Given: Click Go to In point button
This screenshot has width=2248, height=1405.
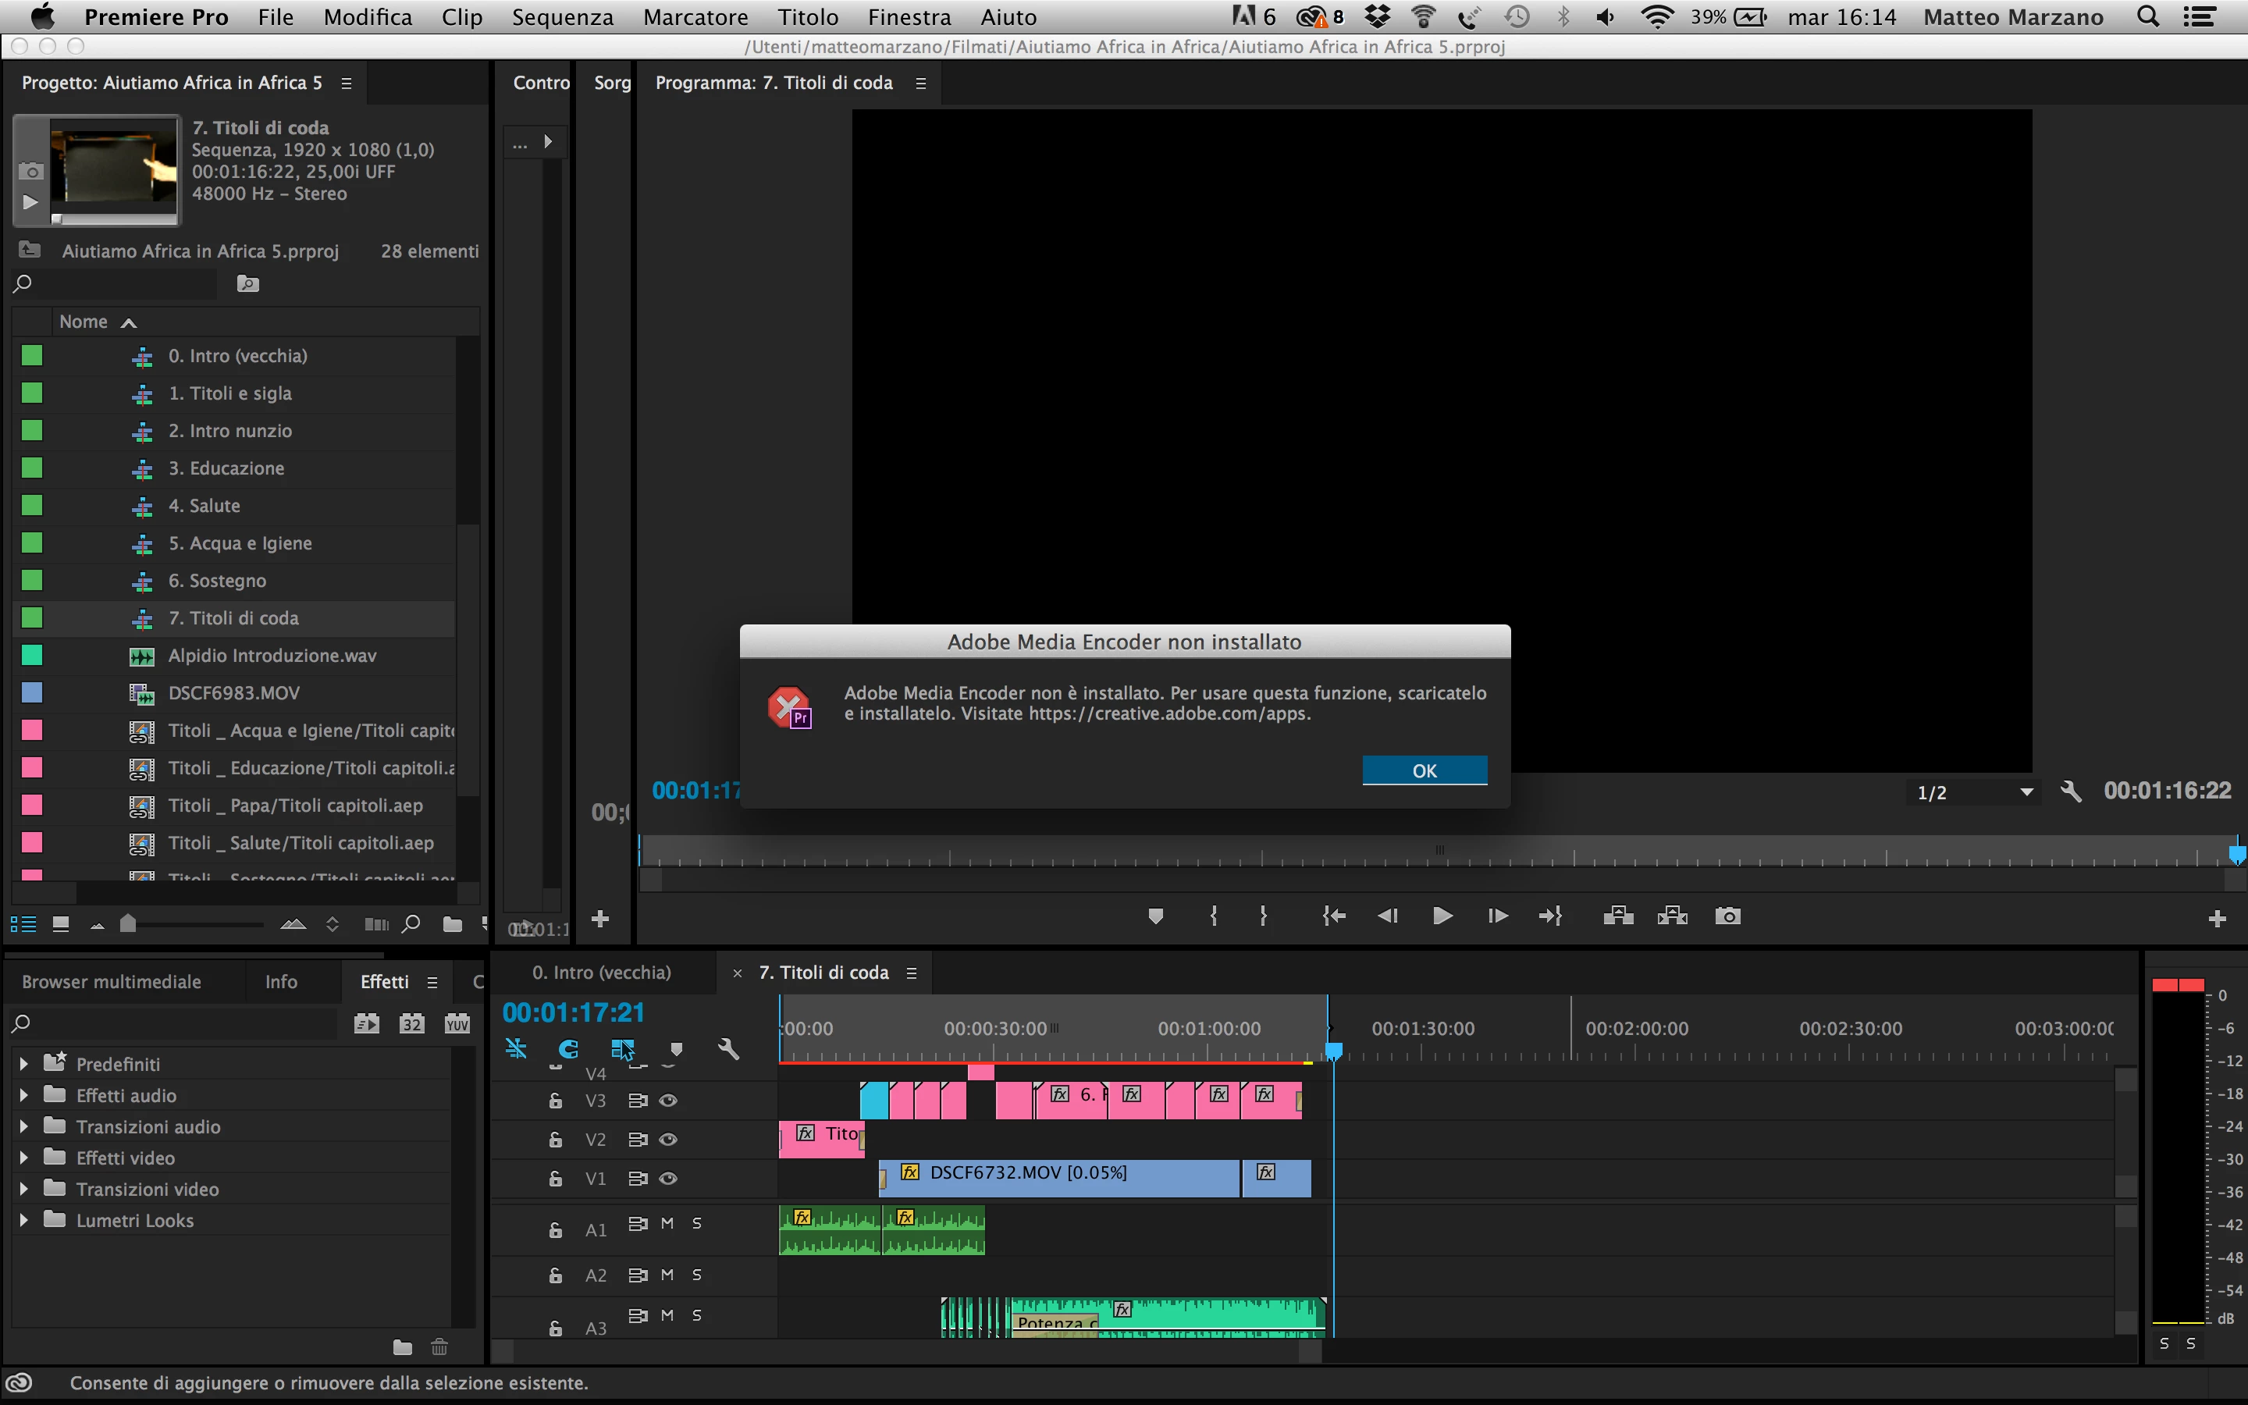Looking at the screenshot, I should pos(1334,916).
